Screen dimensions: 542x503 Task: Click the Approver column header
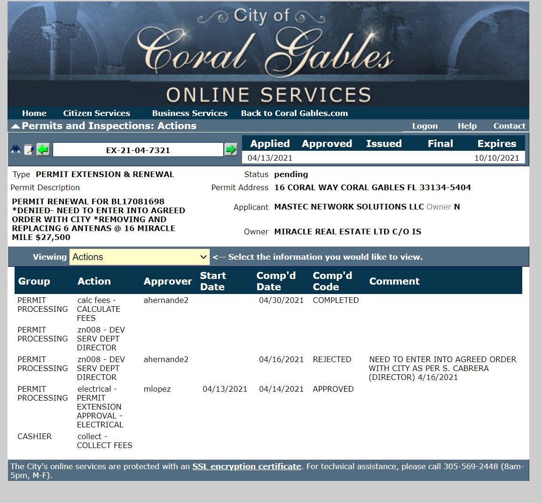click(168, 281)
